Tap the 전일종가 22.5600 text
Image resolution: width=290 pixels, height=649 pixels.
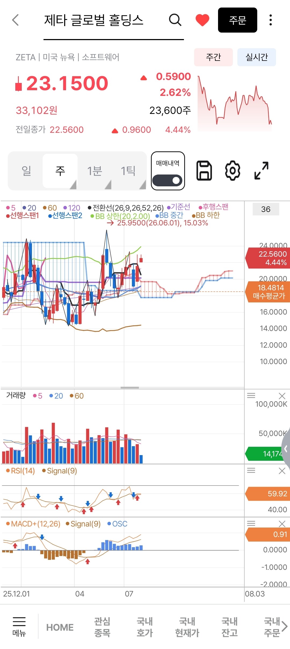click(x=50, y=130)
